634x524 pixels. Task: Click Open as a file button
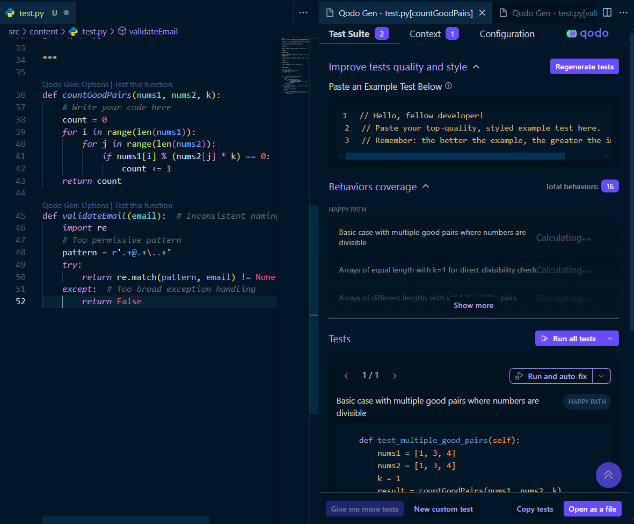click(x=592, y=509)
